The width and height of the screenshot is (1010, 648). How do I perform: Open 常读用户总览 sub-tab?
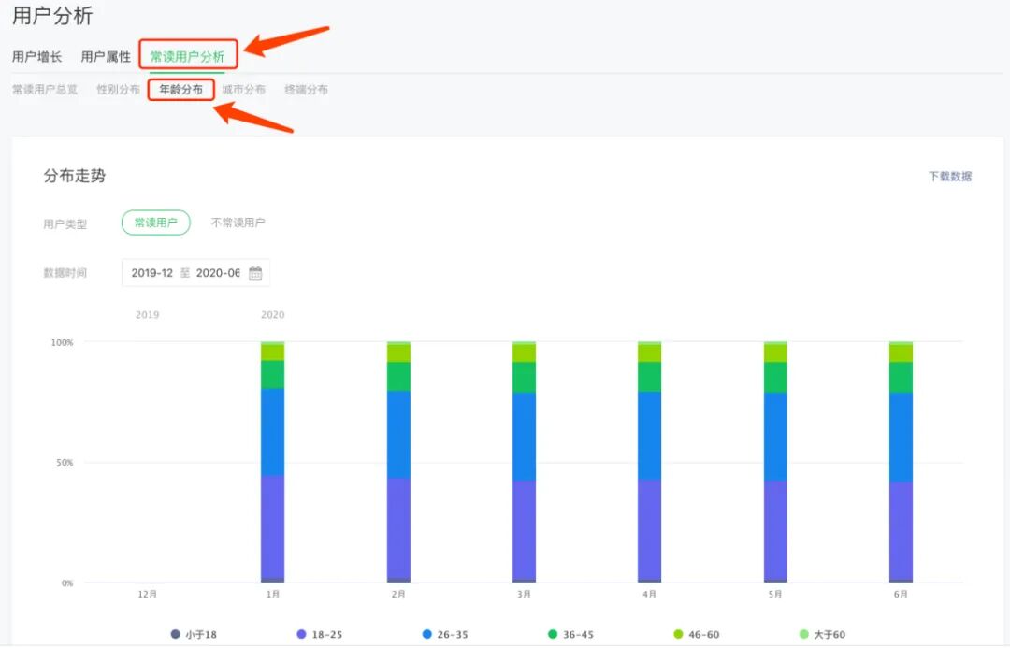coord(45,90)
